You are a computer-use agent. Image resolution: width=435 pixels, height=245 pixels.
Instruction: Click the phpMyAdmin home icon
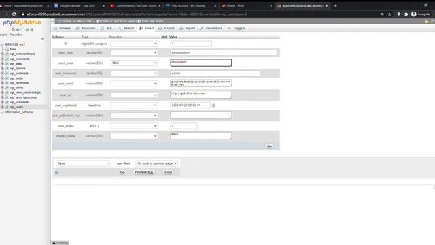13,29
